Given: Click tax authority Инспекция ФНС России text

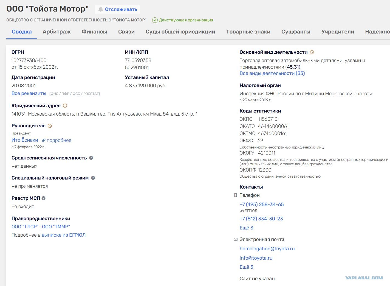Looking at the screenshot, I should (306, 94).
